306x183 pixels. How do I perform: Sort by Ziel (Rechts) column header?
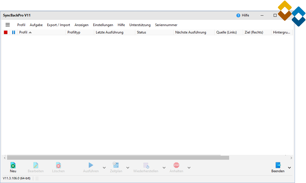257,32
